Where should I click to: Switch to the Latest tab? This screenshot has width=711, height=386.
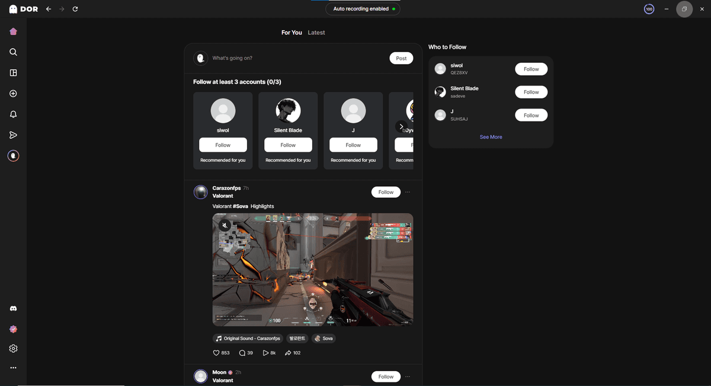tap(316, 33)
